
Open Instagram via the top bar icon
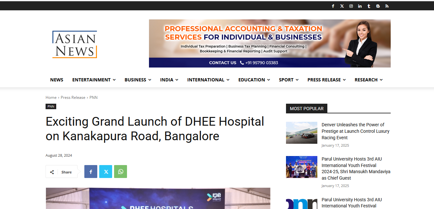pos(351,6)
